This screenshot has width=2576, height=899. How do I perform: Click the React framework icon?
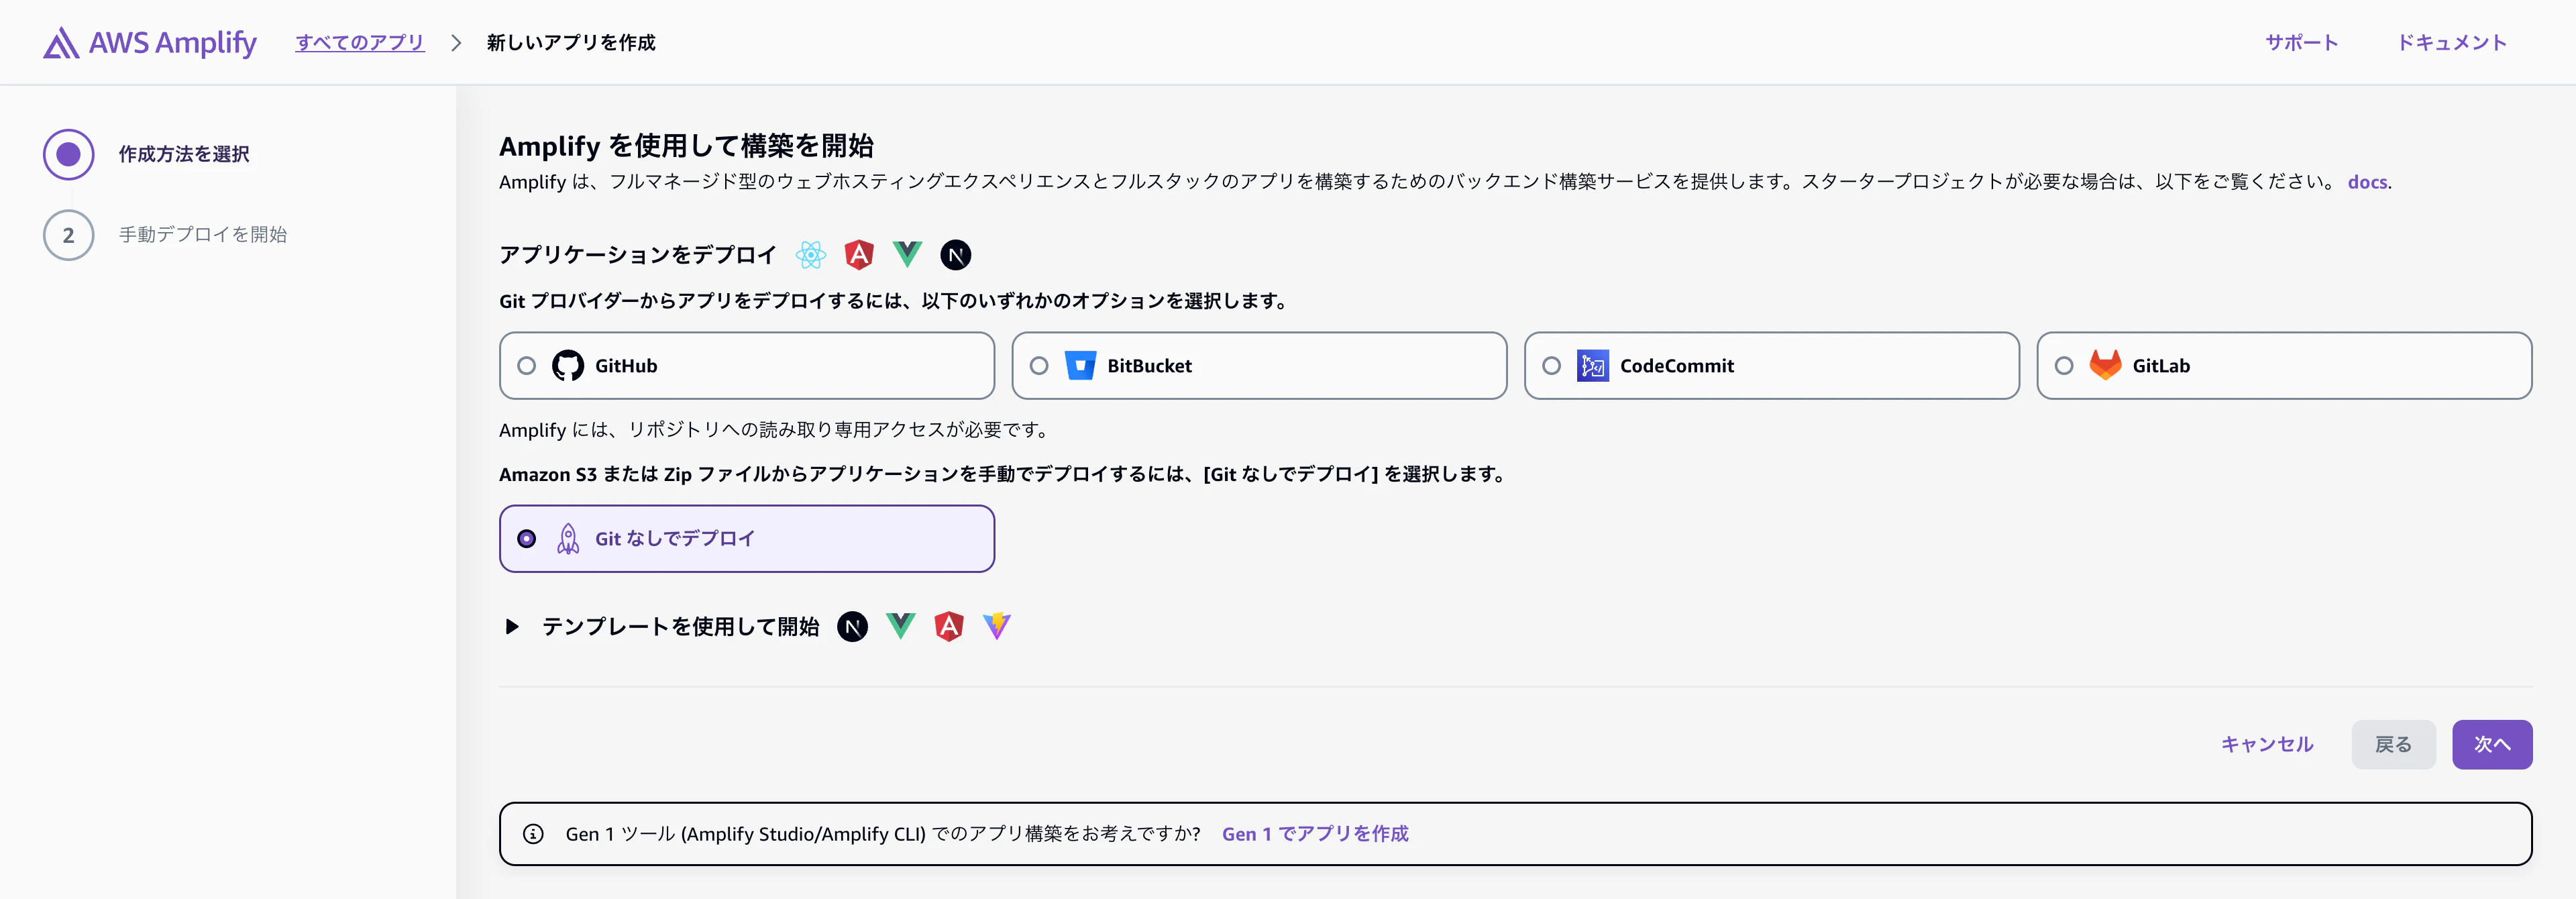click(812, 255)
